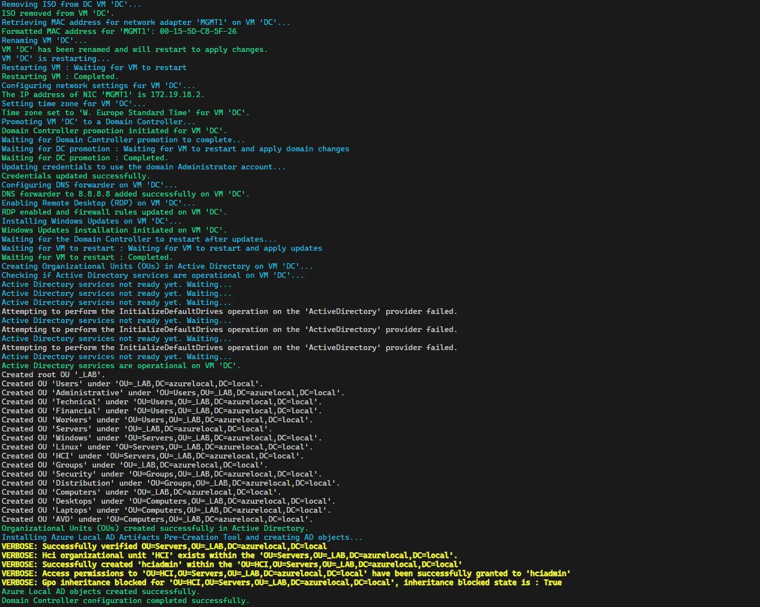Click 'Domain Controller configuration completed successfully' line
This screenshot has height=607, width=760.
125,601
